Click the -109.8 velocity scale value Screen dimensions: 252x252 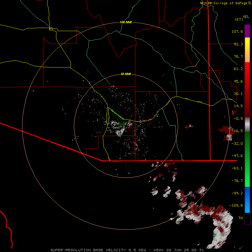tap(236, 206)
